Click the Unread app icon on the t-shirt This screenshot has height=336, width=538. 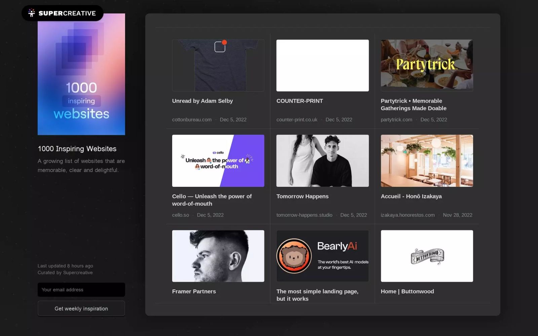tap(221, 46)
